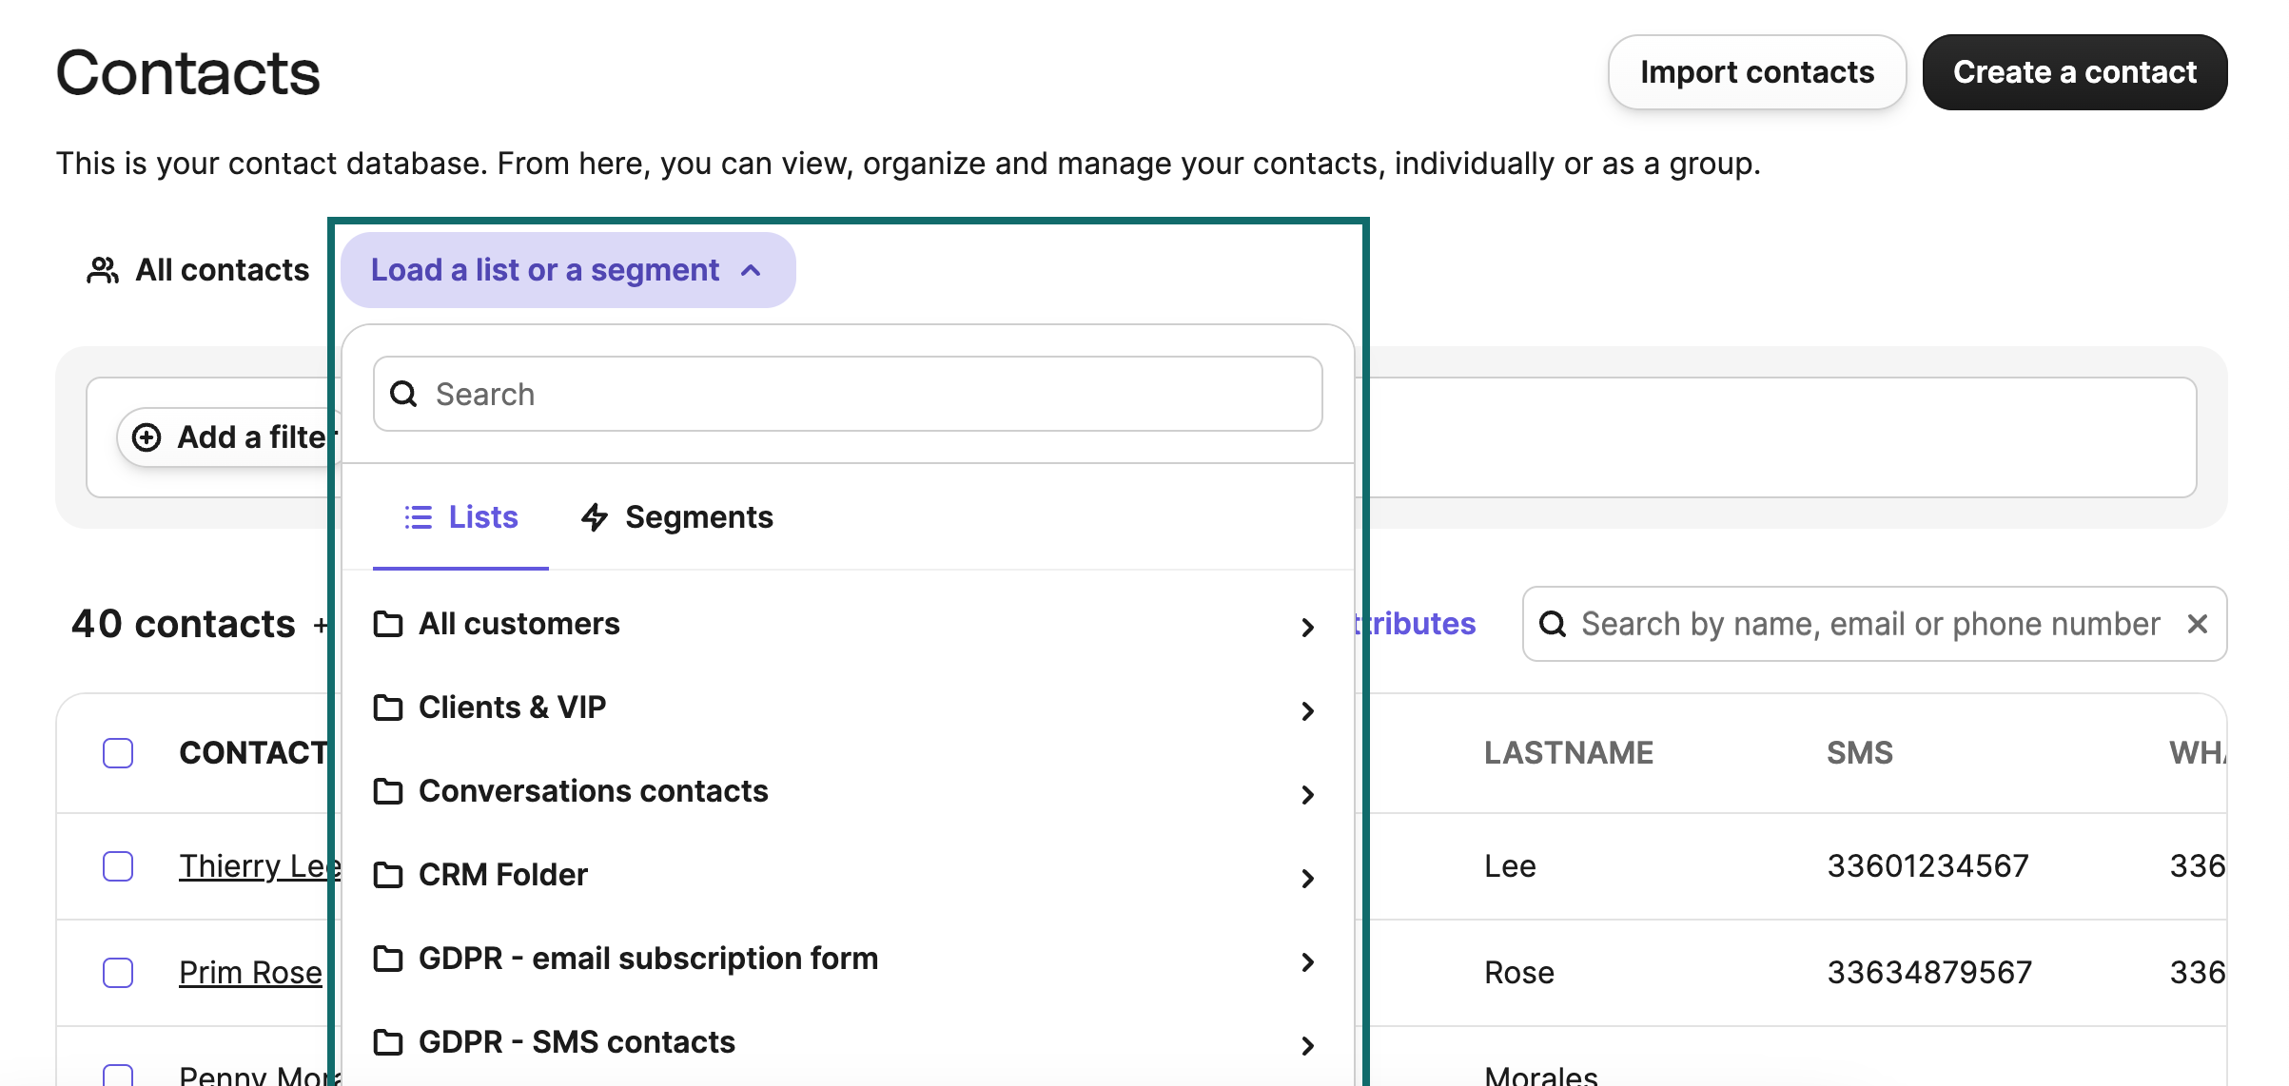Viewport: 2289px width, 1086px height.
Task: Open the All contacts view
Action: click(198, 270)
